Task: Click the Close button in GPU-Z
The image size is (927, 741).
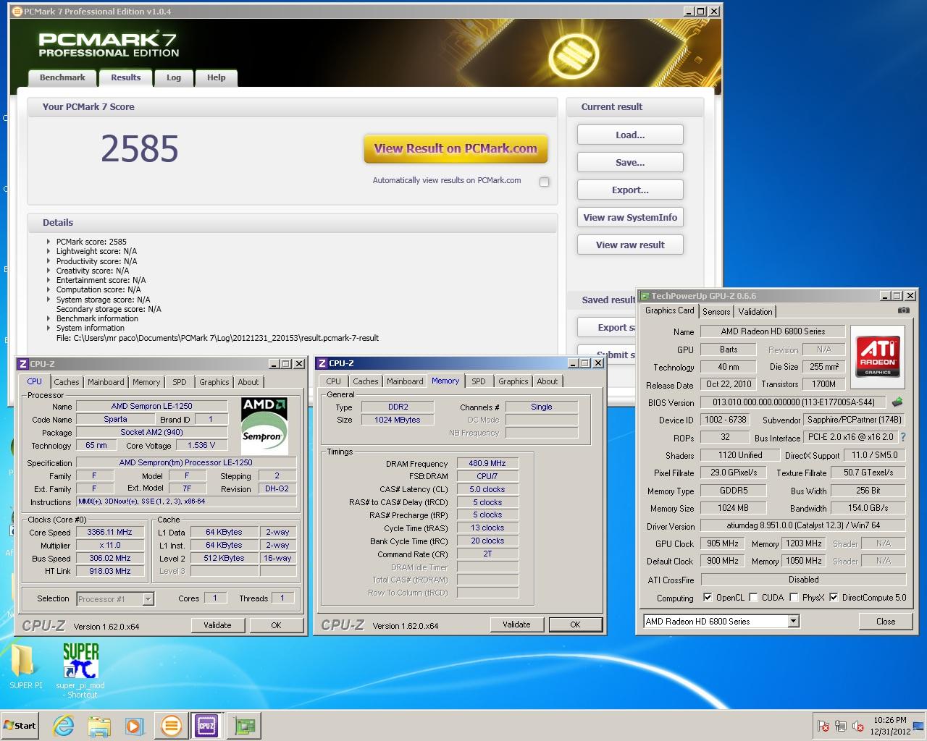Action: click(x=885, y=621)
